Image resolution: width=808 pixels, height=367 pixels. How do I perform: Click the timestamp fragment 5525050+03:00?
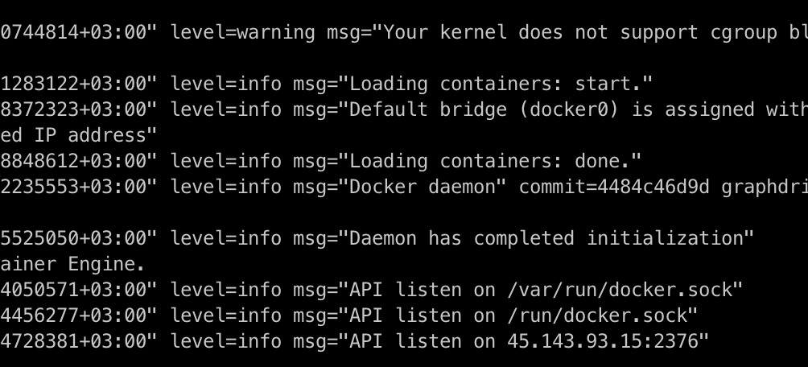pyautogui.click(x=78, y=238)
